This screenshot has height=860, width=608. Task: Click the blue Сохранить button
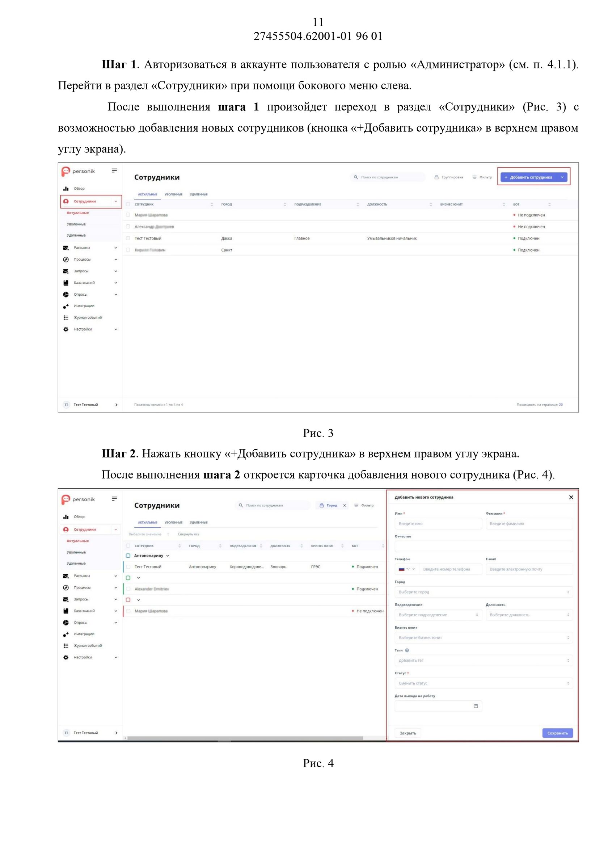557,733
